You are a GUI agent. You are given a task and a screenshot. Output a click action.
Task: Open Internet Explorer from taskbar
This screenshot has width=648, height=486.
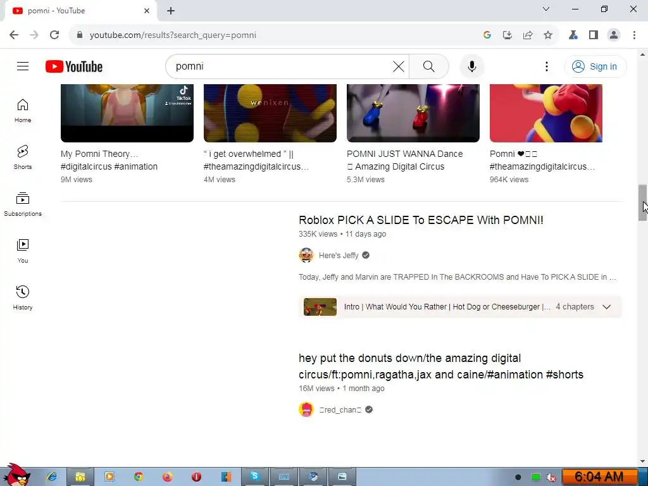click(52, 477)
